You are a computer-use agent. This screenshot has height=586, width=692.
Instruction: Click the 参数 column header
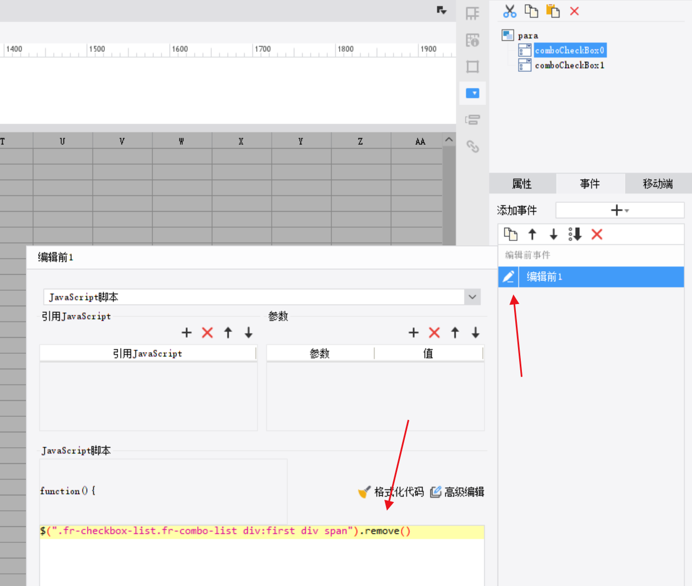click(x=320, y=353)
